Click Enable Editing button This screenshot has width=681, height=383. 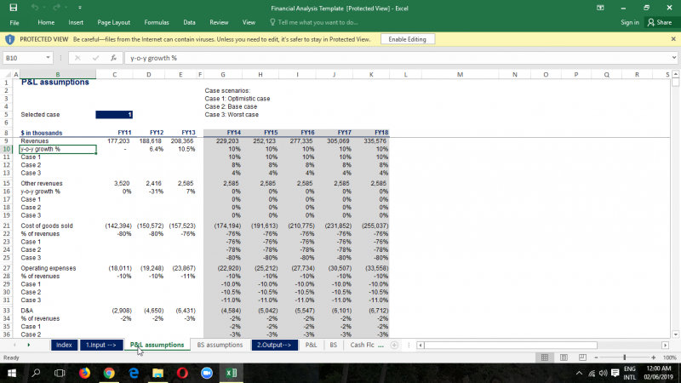click(x=407, y=39)
